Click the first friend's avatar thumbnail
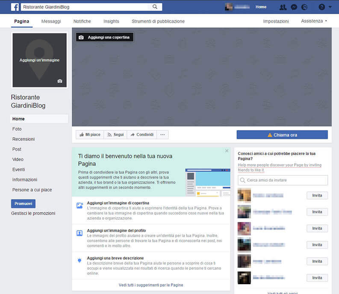Image resolution: width=339 pixels, height=294 pixels. pyautogui.click(x=244, y=195)
